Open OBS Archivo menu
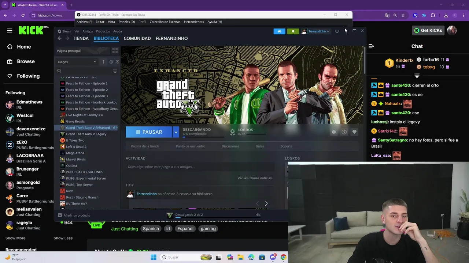Screen dimensions: 469x263 click(x=84, y=22)
